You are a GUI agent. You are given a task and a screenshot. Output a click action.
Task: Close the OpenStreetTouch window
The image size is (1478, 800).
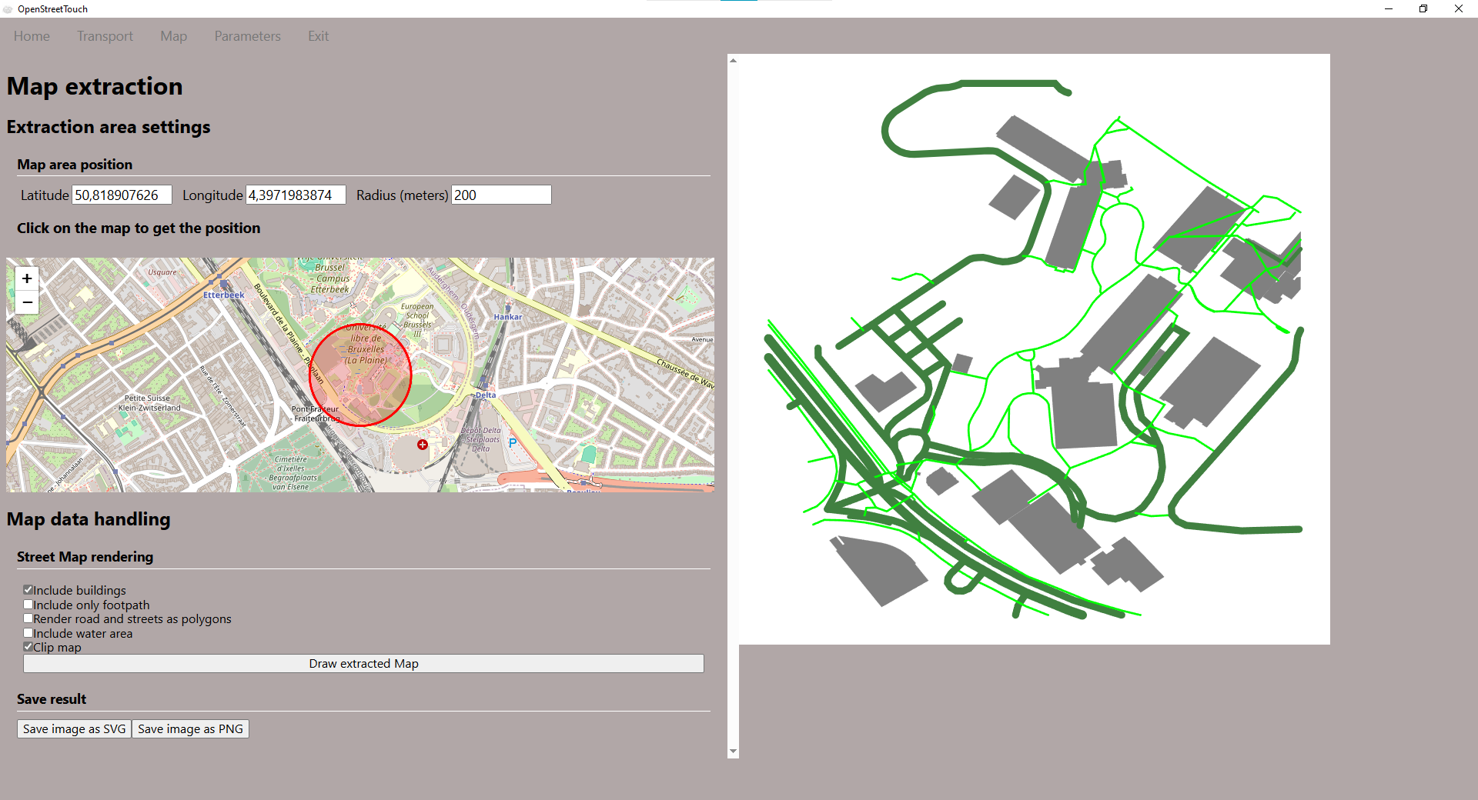pos(1459,9)
